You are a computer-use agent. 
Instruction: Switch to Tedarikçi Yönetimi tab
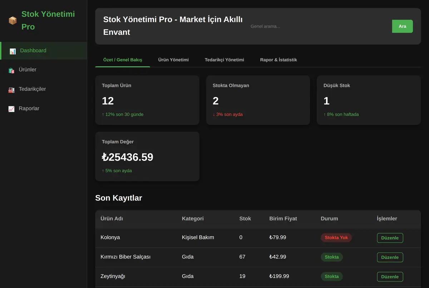click(x=225, y=60)
